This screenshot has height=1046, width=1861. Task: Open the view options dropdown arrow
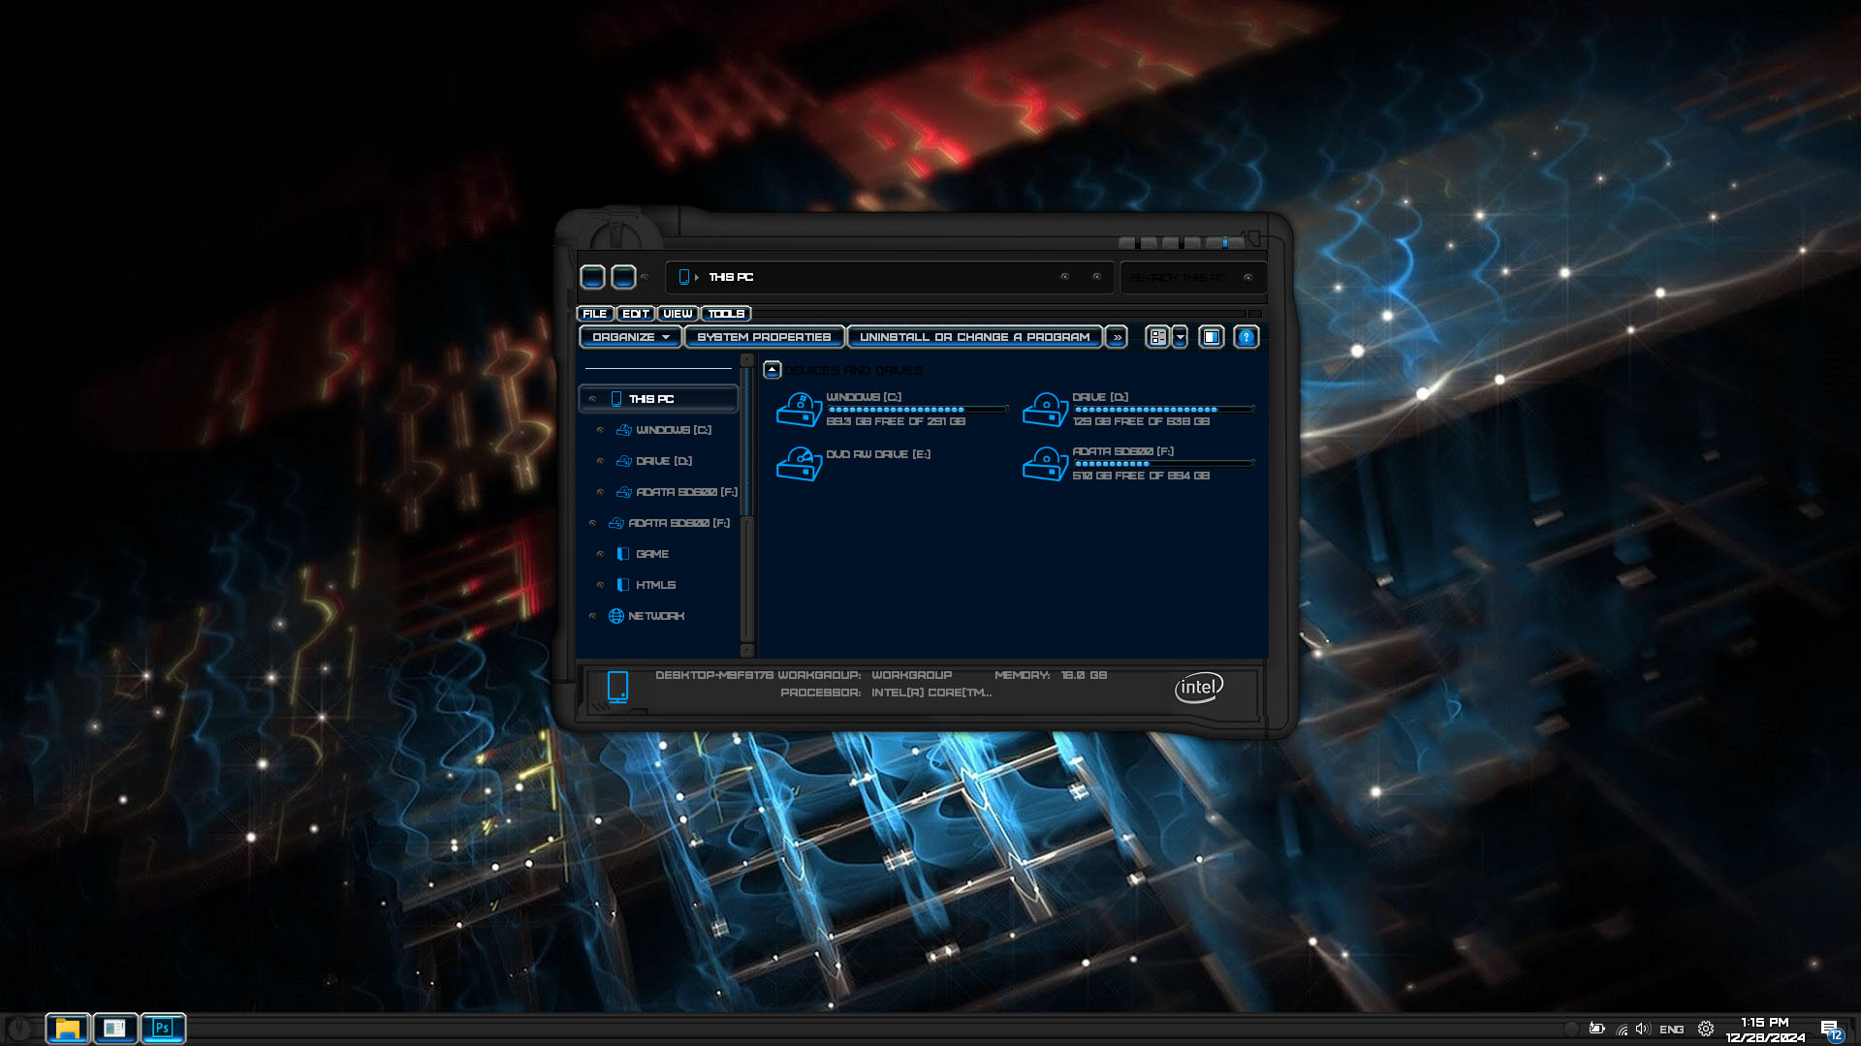[x=1180, y=337]
